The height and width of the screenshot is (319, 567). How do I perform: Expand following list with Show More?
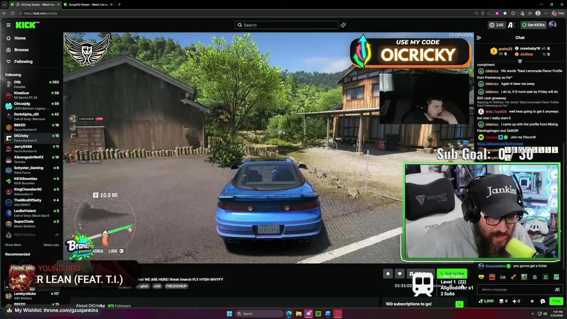click(x=13, y=245)
